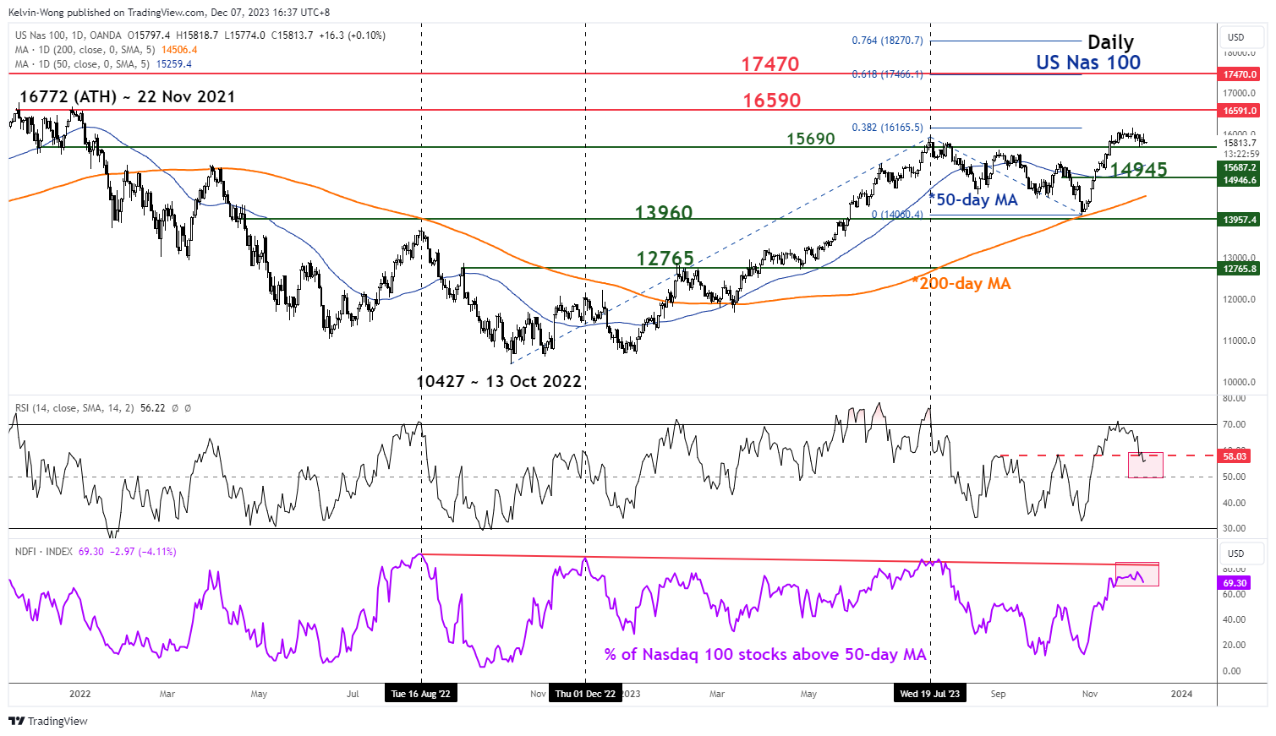Viewport: 1276px width, 736px height.
Task: Click the 10000.0 price scale value
Action: (1240, 383)
